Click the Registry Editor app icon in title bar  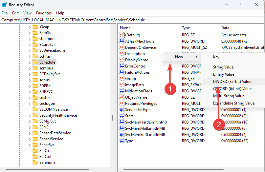tap(4, 5)
